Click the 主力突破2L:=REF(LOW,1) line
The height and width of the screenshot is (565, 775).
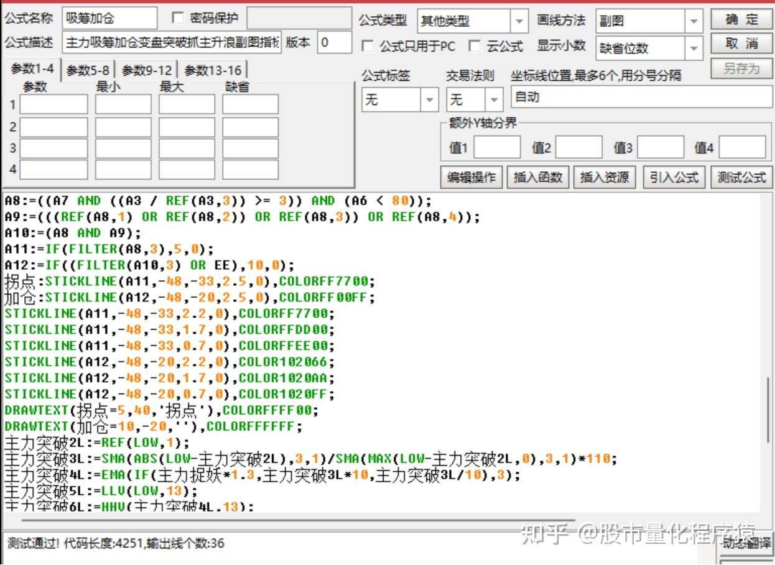(96, 443)
